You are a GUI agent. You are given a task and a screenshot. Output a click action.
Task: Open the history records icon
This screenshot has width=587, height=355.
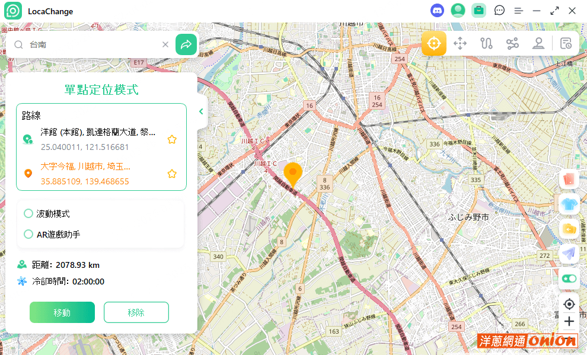[x=566, y=43]
